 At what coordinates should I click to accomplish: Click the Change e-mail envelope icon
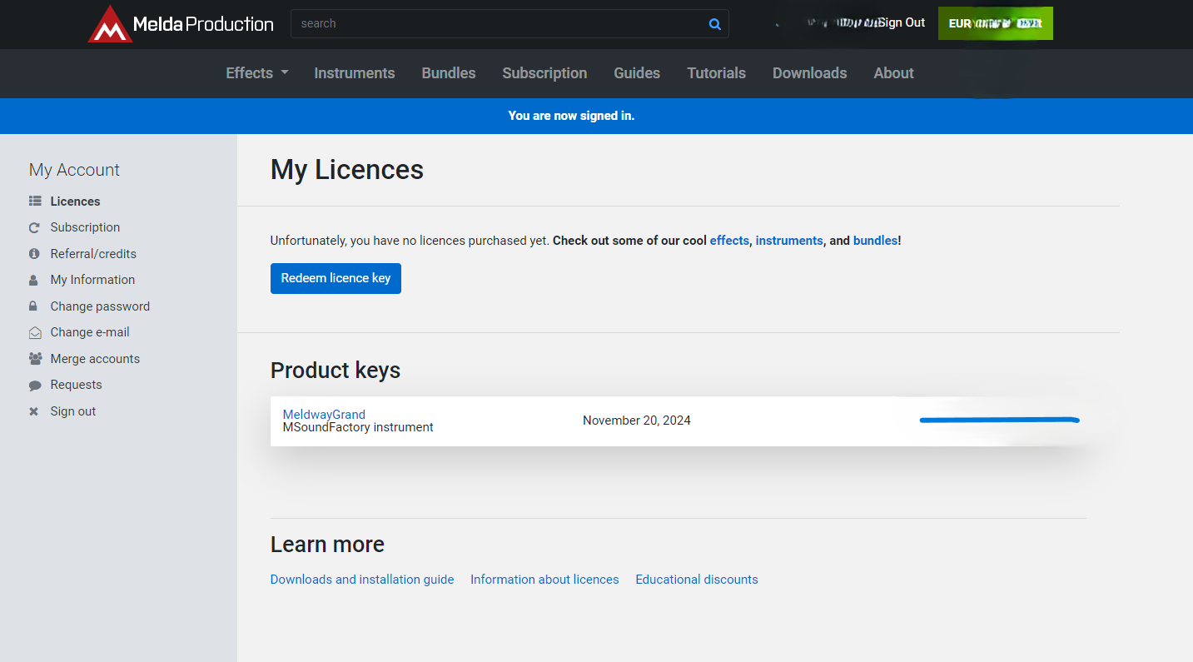35,332
